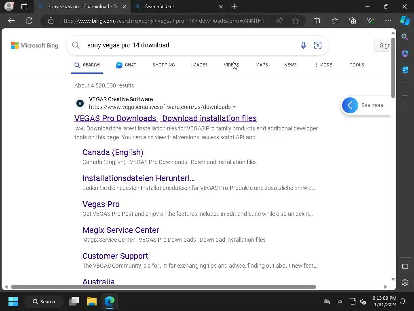Open the Australia sublink
This screenshot has height=311, width=414.
[x=98, y=281]
